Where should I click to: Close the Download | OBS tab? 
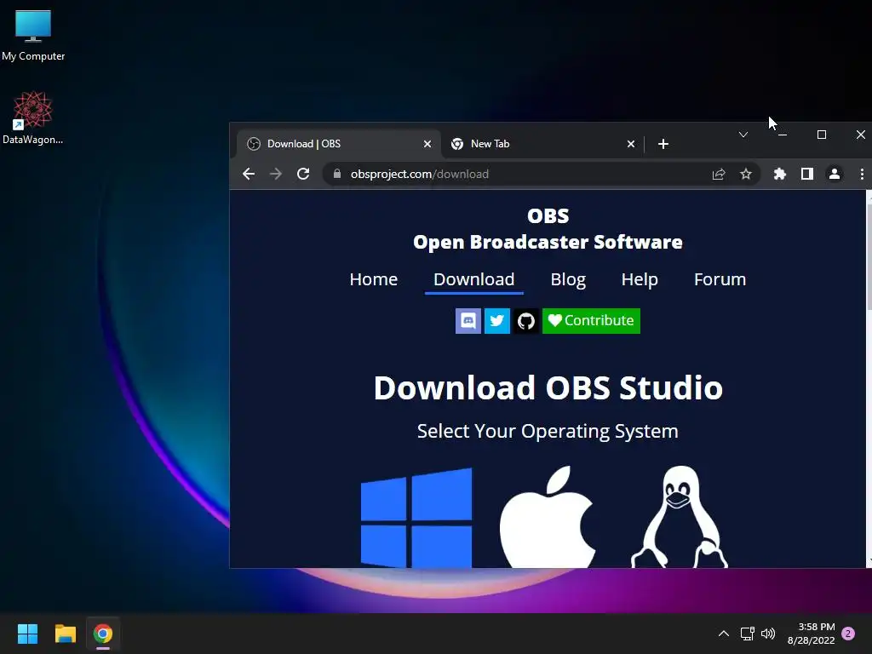click(x=427, y=144)
